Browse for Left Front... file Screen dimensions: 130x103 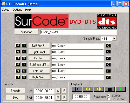(x=39, y=46)
